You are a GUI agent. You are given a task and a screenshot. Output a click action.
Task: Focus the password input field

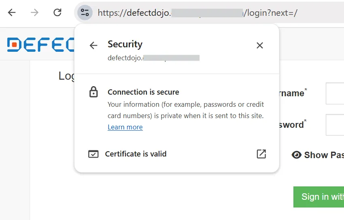[335, 125]
